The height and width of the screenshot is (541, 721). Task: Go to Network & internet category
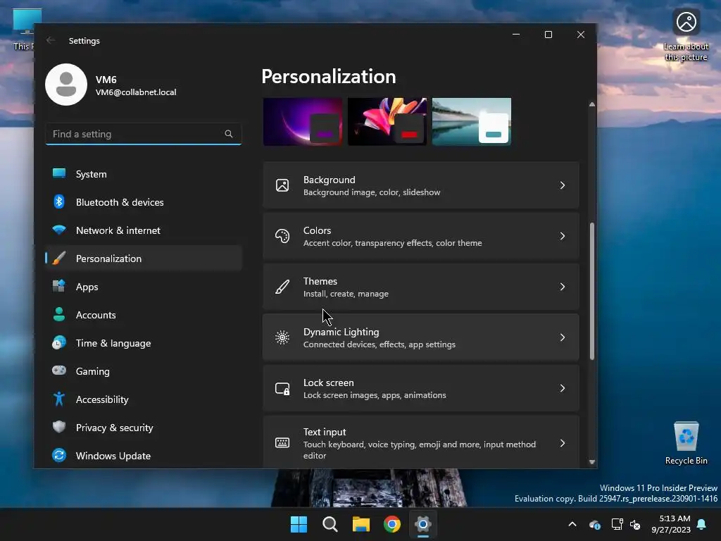point(144,230)
